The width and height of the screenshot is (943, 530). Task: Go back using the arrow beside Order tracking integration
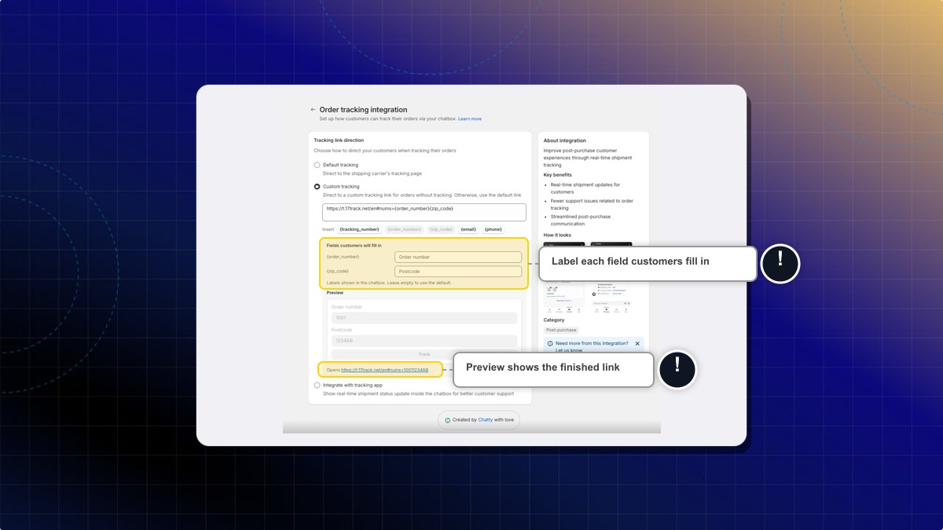[313, 110]
